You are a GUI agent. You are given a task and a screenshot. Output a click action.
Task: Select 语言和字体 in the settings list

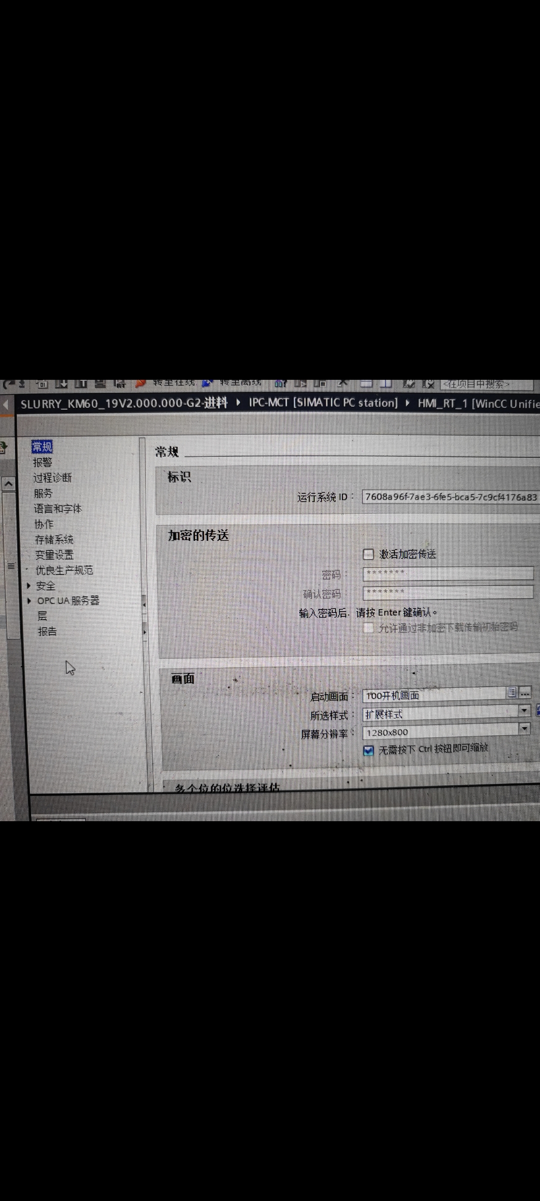[57, 509]
